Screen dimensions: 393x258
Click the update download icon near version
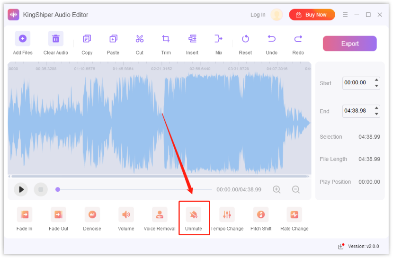341,246
